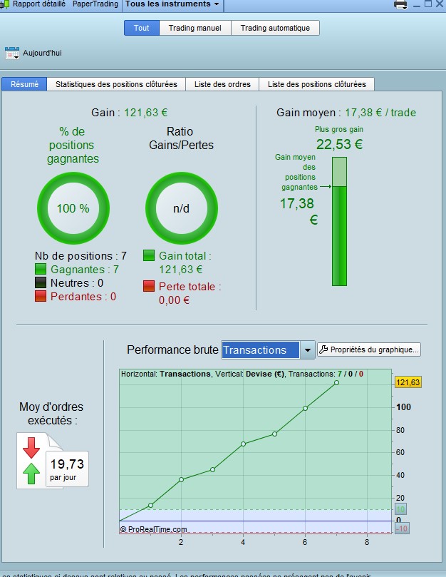Minimize the report window
The height and width of the screenshot is (577, 446).
click(x=417, y=4)
